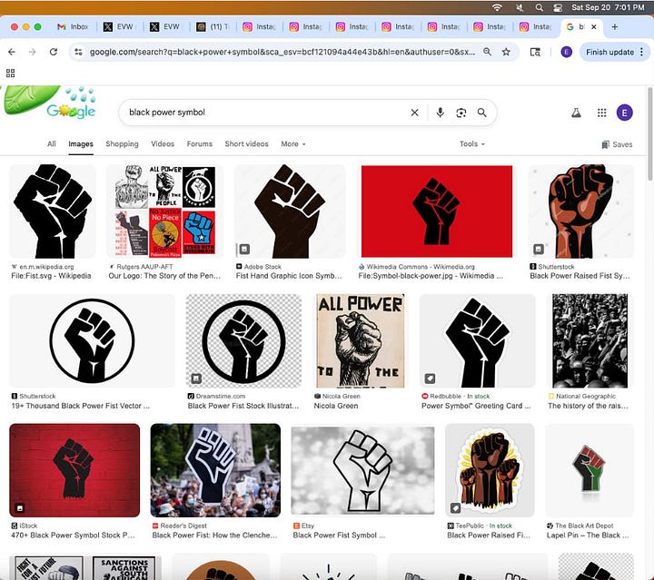This screenshot has width=654, height=580.
Task: Switch to the Gmail Inbox tab
Action: 73,26
